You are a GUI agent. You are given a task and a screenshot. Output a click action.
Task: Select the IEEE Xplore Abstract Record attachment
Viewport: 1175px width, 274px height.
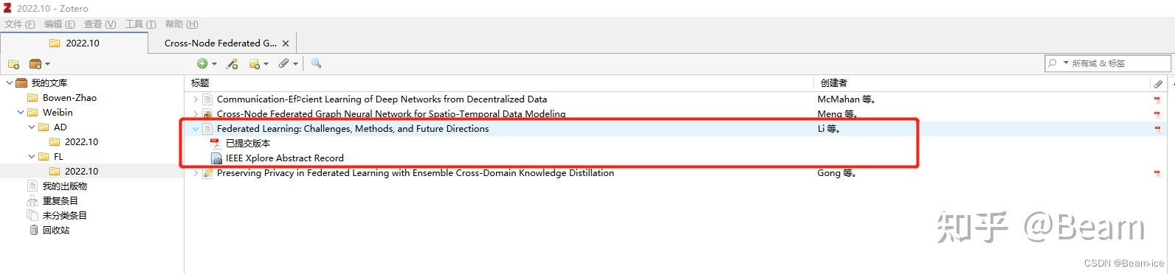click(284, 158)
